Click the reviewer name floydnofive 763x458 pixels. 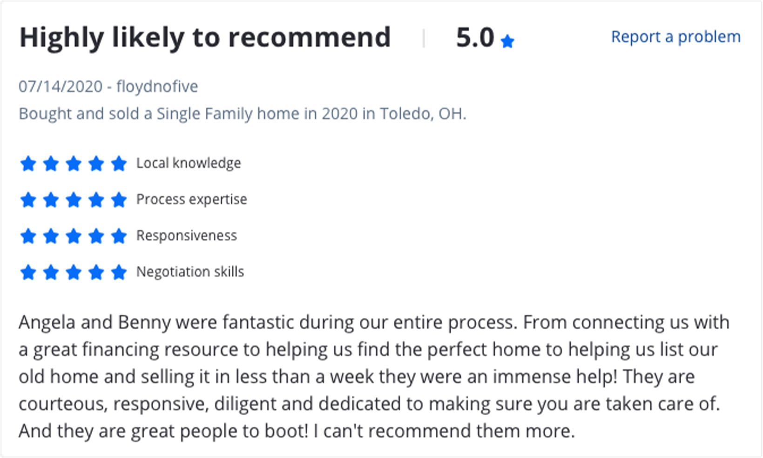157,87
